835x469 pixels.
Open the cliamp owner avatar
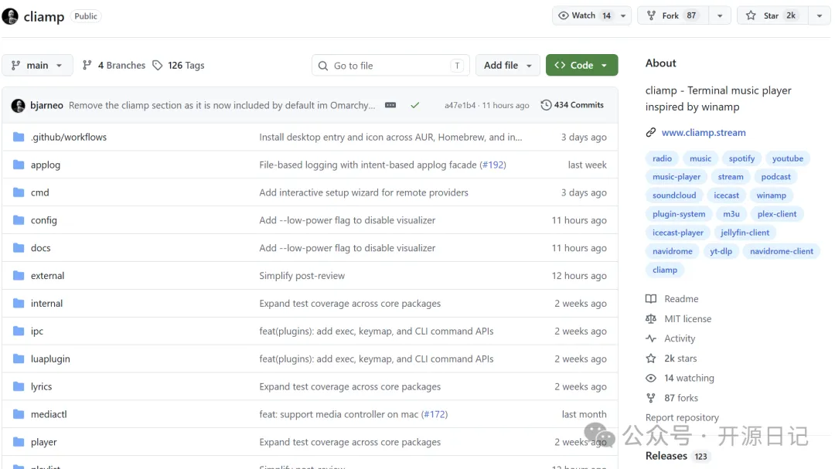(10, 16)
